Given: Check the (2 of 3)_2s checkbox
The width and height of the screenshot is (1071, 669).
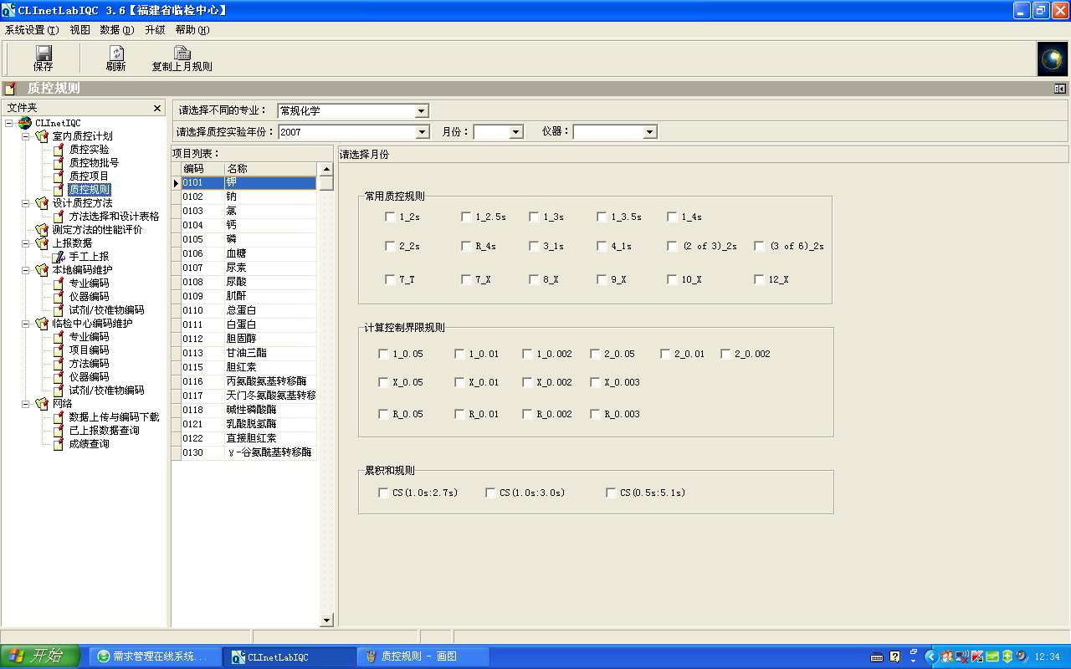Looking at the screenshot, I should [673, 247].
